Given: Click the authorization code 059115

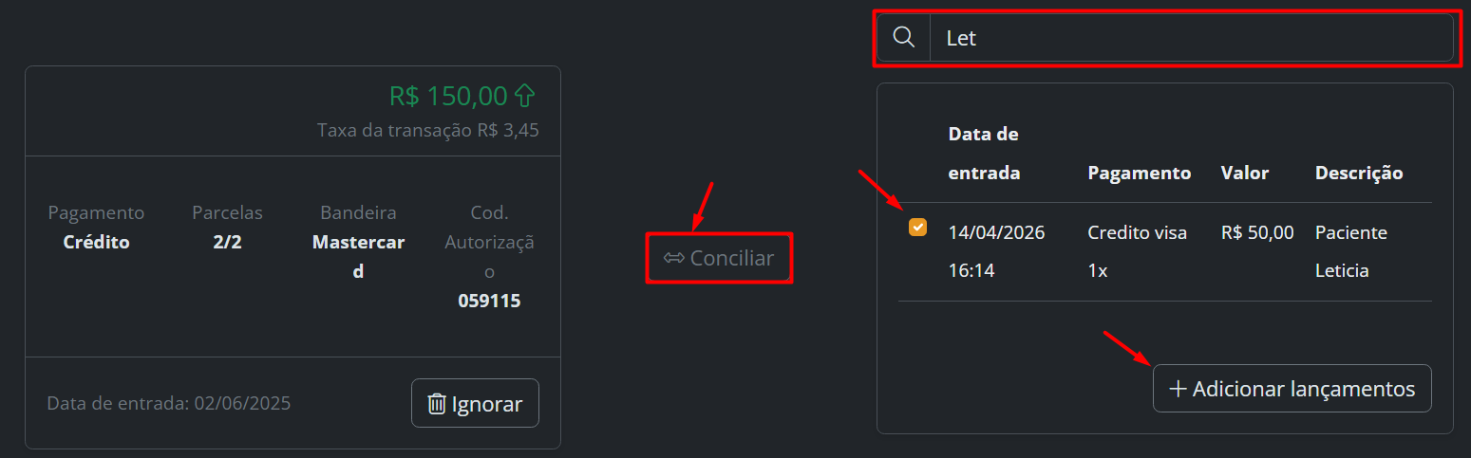Looking at the screenshot, I should pos(489,301).
